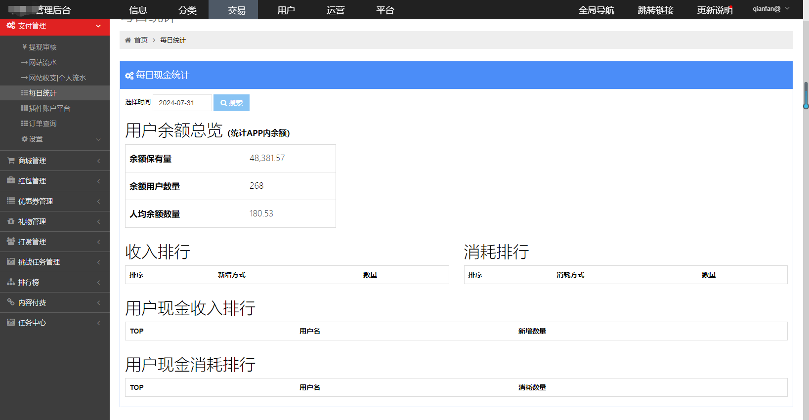Click the grid icon beside 订单查询

25,124
